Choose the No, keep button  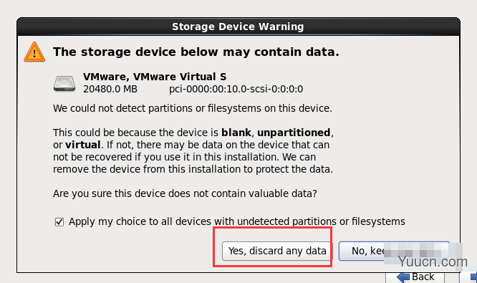[x=394, y=251]
